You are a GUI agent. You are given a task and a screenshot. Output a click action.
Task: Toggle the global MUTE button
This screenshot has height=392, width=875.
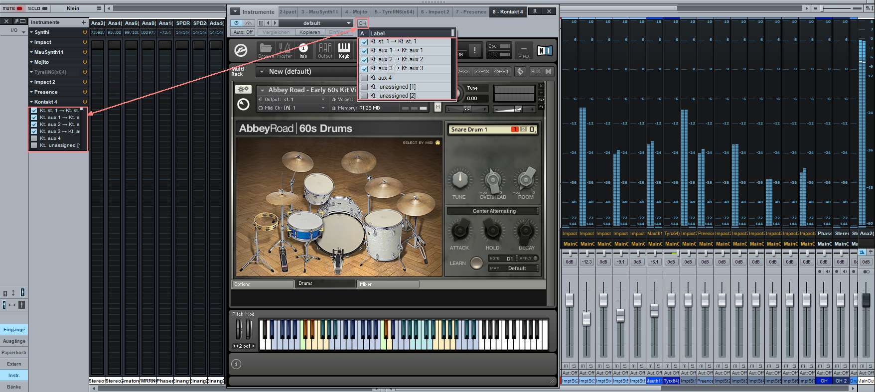pos(12,8)
